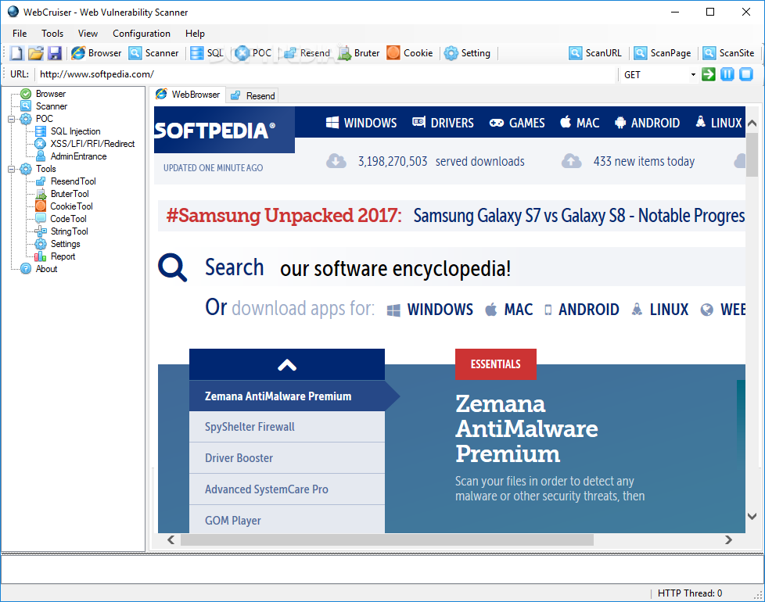Screen dimensions: 765x602
Task: Open Settings in the sidebar tree
Action: coord(65,244)
